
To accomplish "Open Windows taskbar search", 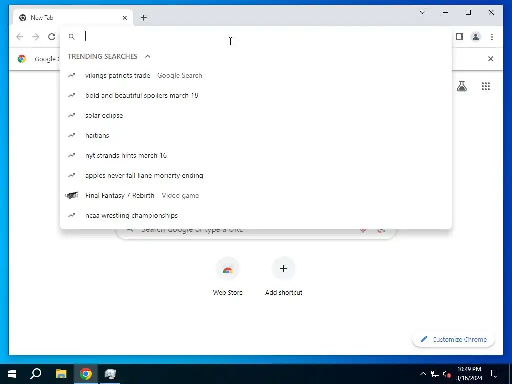I will [x=36, y=374].
